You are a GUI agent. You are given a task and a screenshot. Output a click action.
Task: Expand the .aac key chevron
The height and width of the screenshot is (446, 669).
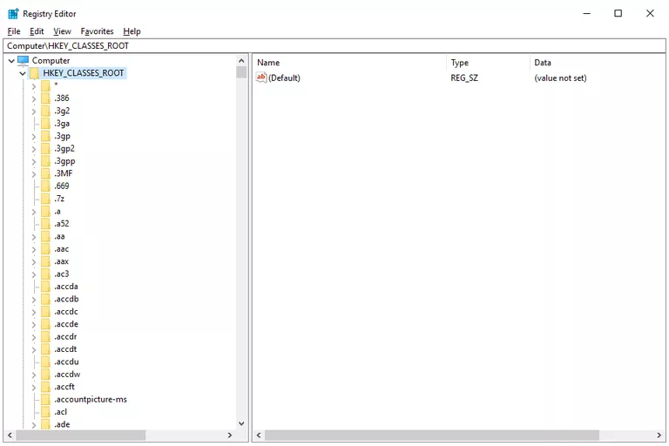point(34,249)
